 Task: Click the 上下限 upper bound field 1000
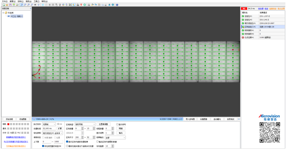pyautogui.click(x=58, y=141)
